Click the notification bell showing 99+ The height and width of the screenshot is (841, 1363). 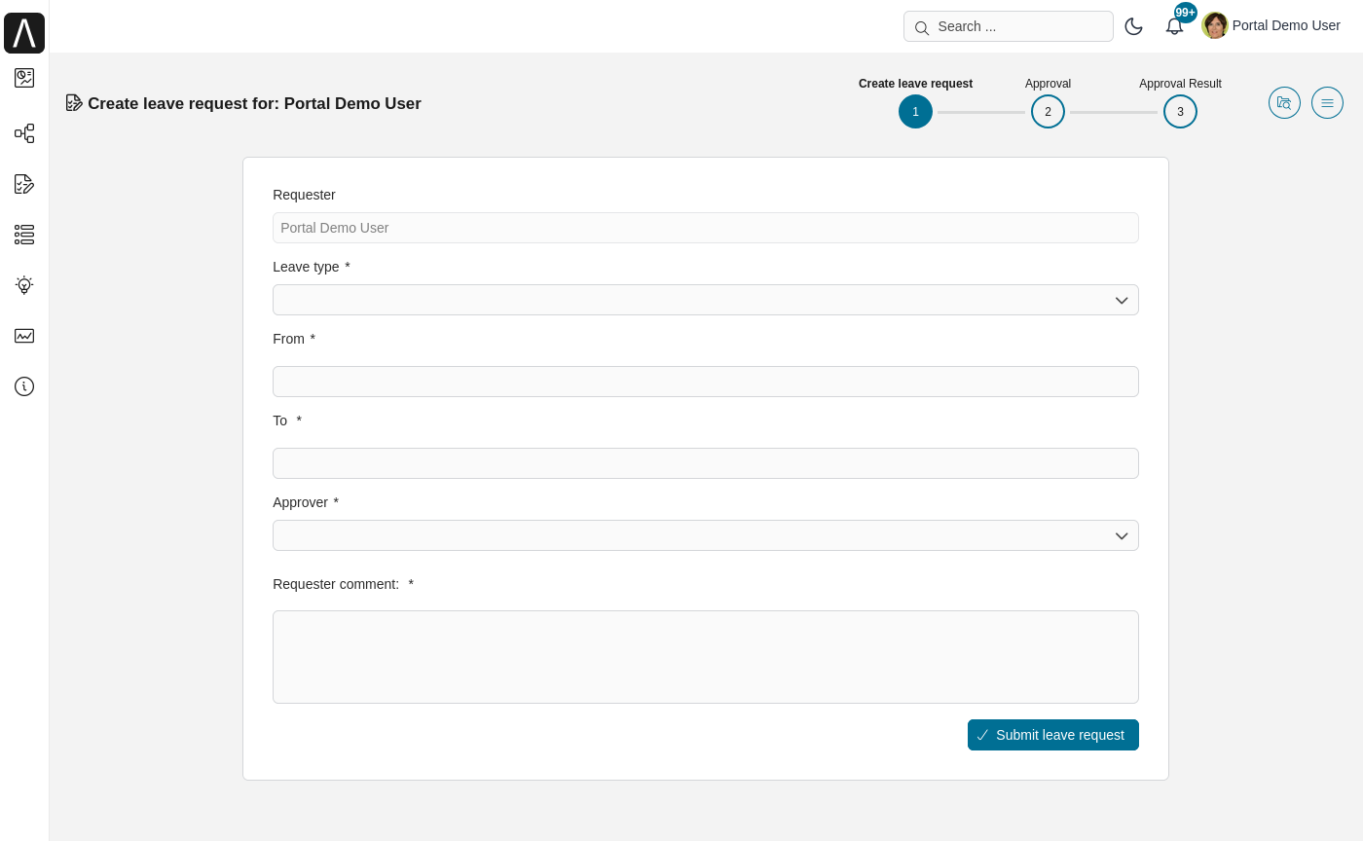pos(1175,25)
